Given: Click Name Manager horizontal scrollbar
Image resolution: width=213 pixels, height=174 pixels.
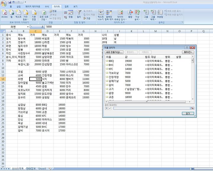Looking at the screenshot, I should [148, 102].
